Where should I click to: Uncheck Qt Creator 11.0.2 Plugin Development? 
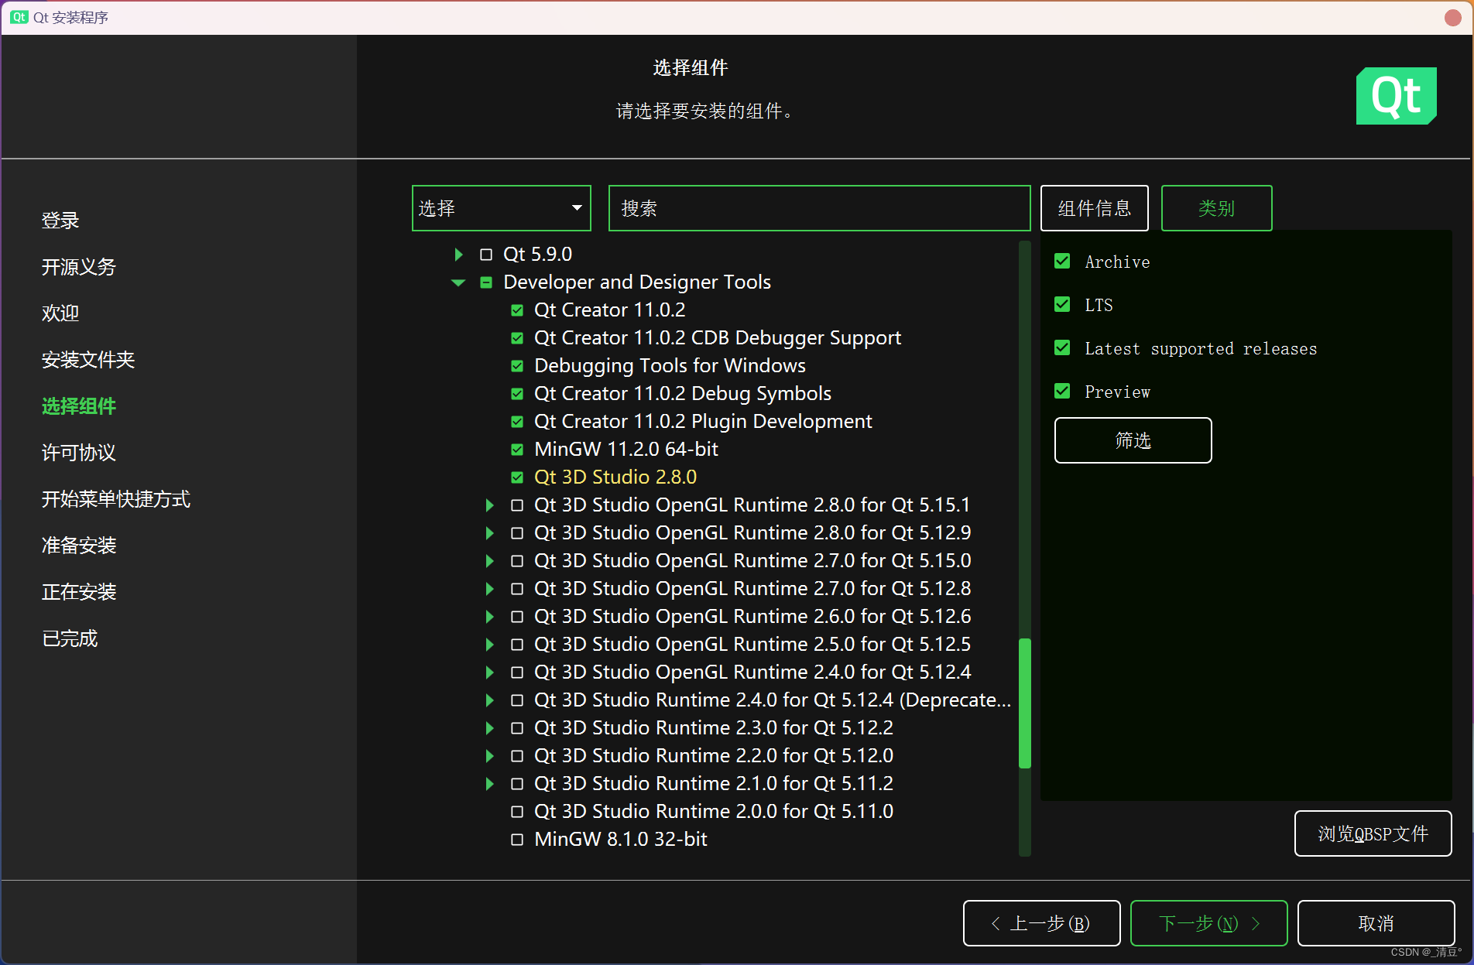click(517, 422)
